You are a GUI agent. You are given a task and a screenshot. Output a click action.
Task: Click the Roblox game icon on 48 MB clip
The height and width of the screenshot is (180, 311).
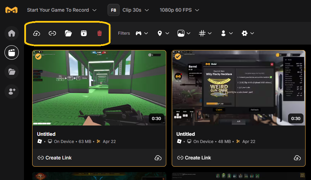coord(179,141)
